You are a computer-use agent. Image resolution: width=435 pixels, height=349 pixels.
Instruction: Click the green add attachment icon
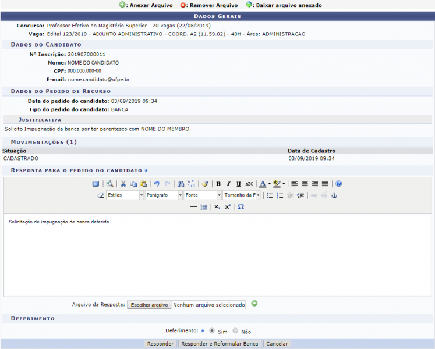[x=254, y=304]
